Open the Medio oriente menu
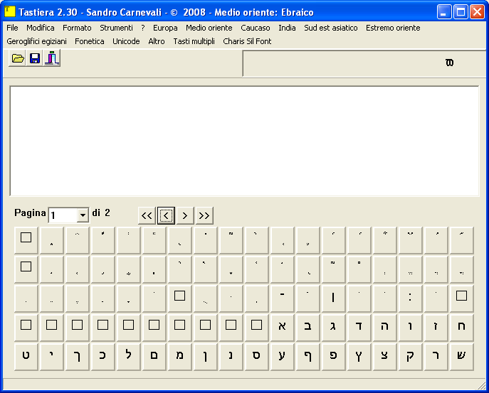Viewport: 489px width, 393px height. [x=209, y=28]
